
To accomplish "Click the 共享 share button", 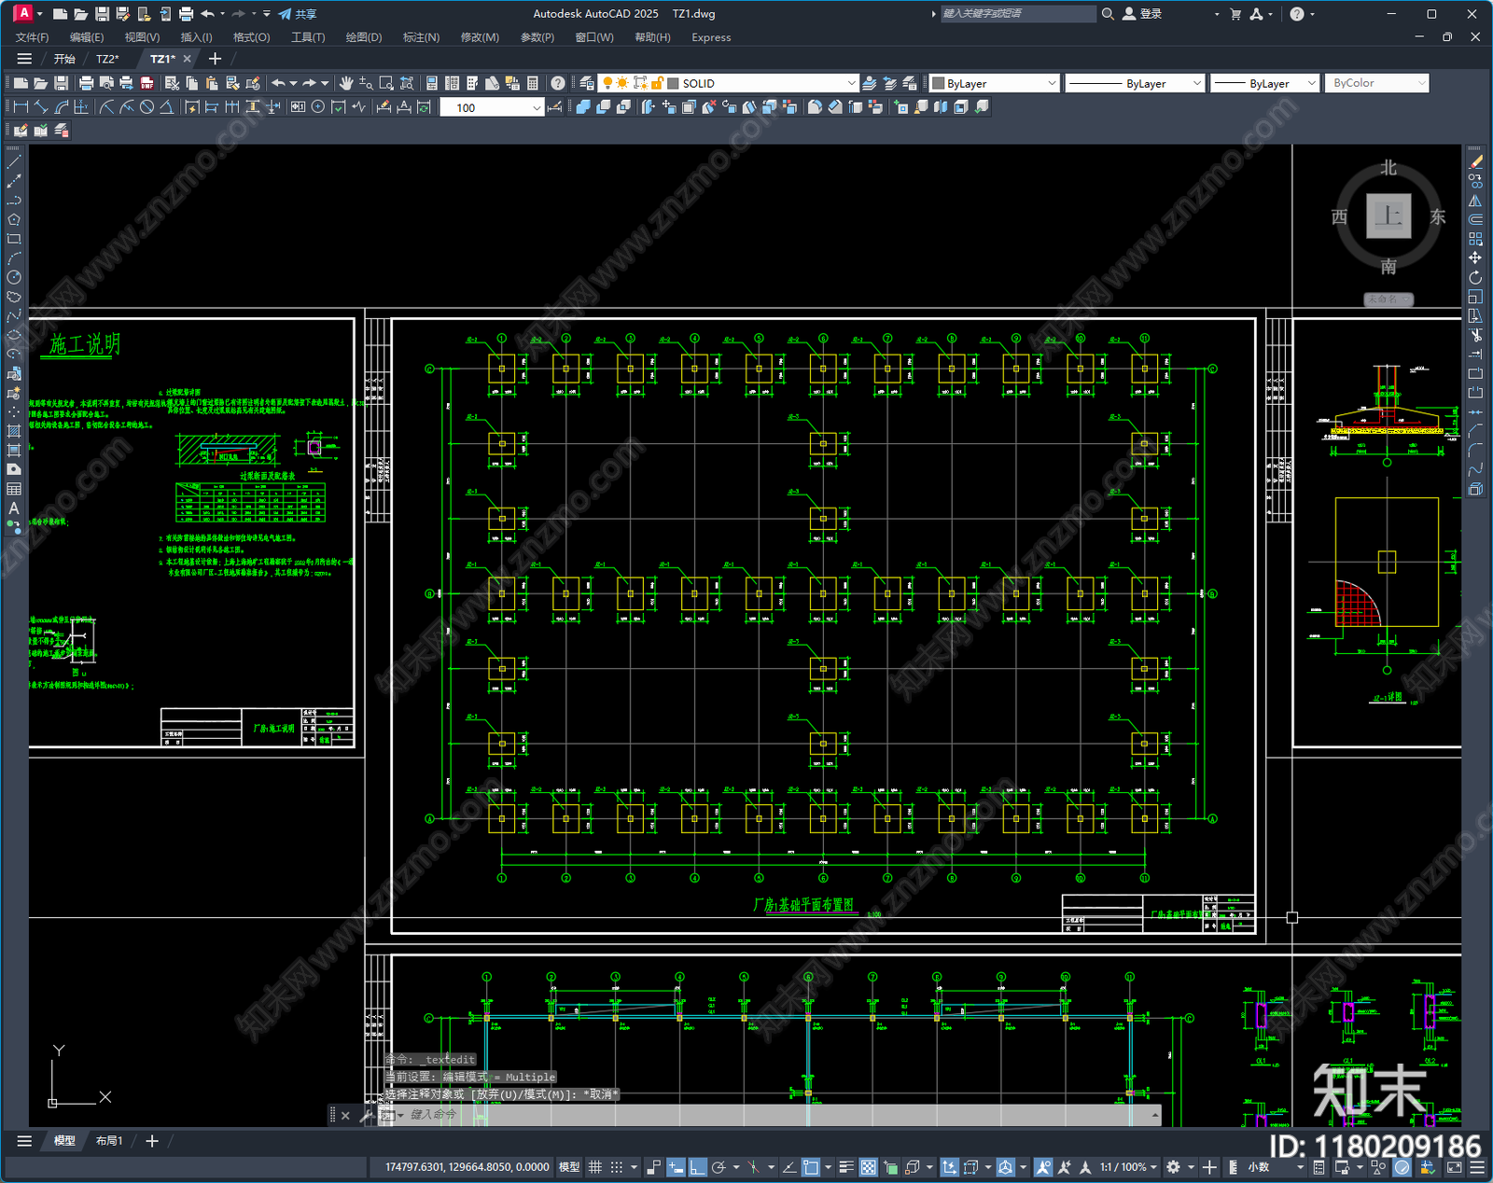I will tap(298, 14).
